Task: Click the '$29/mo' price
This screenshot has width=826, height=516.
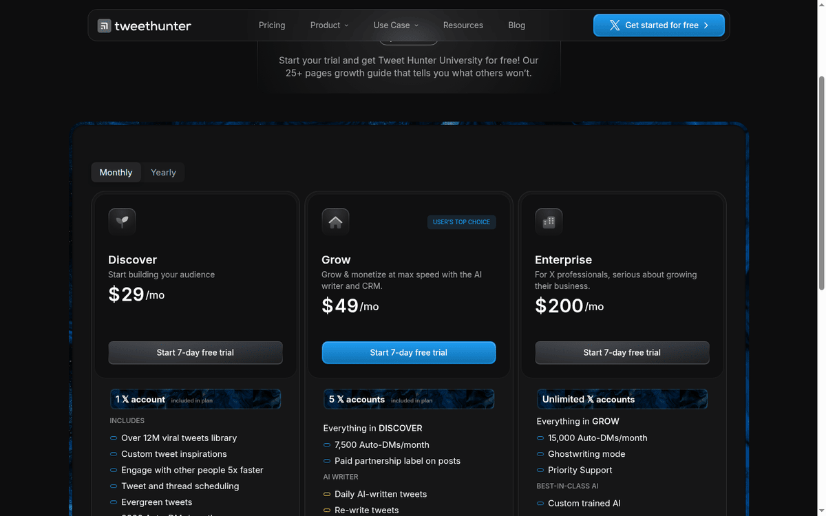Action: [136, 294]
